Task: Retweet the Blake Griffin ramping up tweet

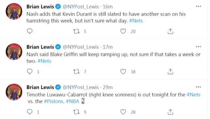Action: (x=76, y=72)
